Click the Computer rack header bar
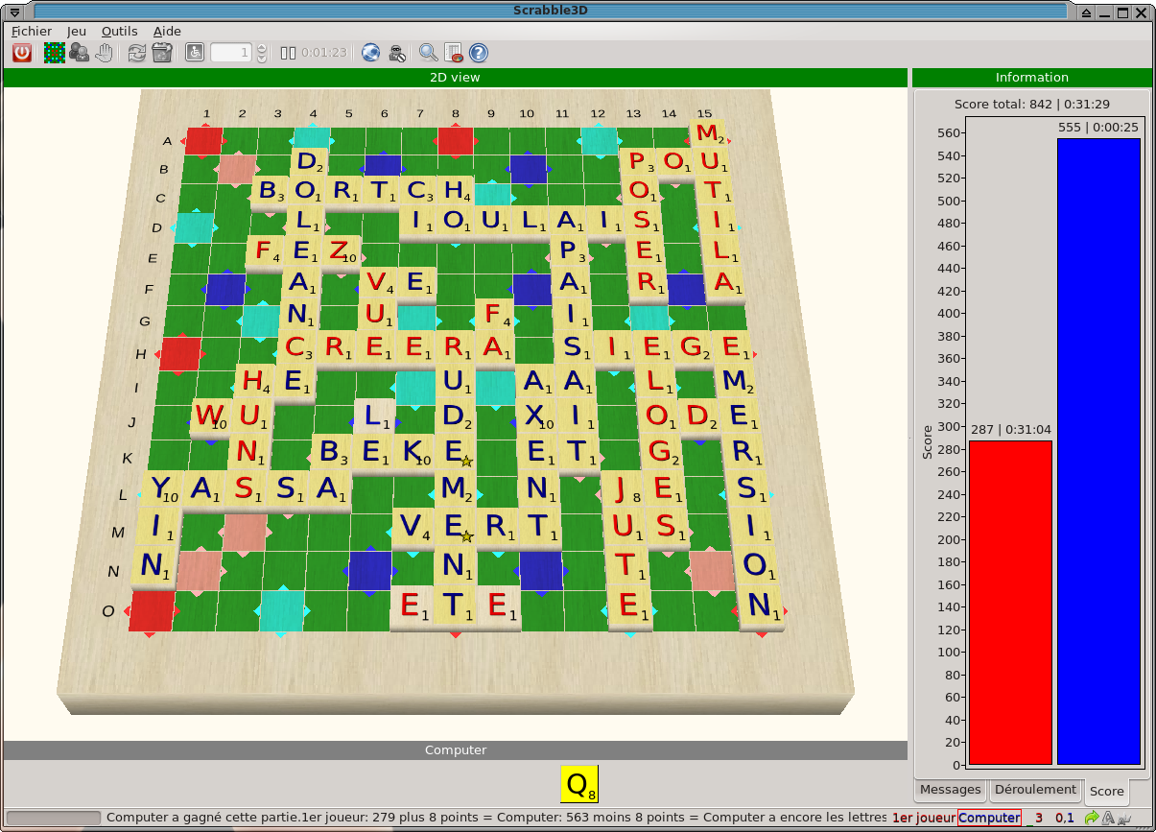 pos(455,750)
